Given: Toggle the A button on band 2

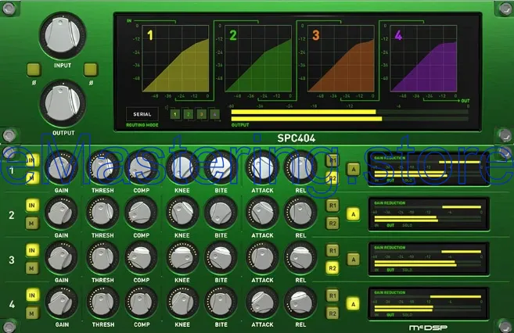Looking at the screenshot, I should [354, 214].
